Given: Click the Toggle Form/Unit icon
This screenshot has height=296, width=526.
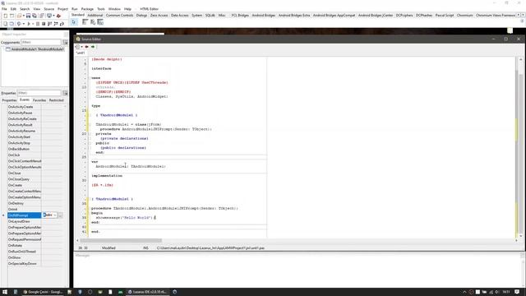Looking at the screenshot, I should (41, 16).
